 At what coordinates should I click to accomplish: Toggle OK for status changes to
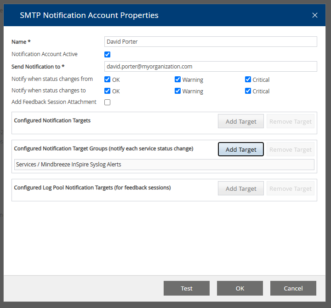108,91
